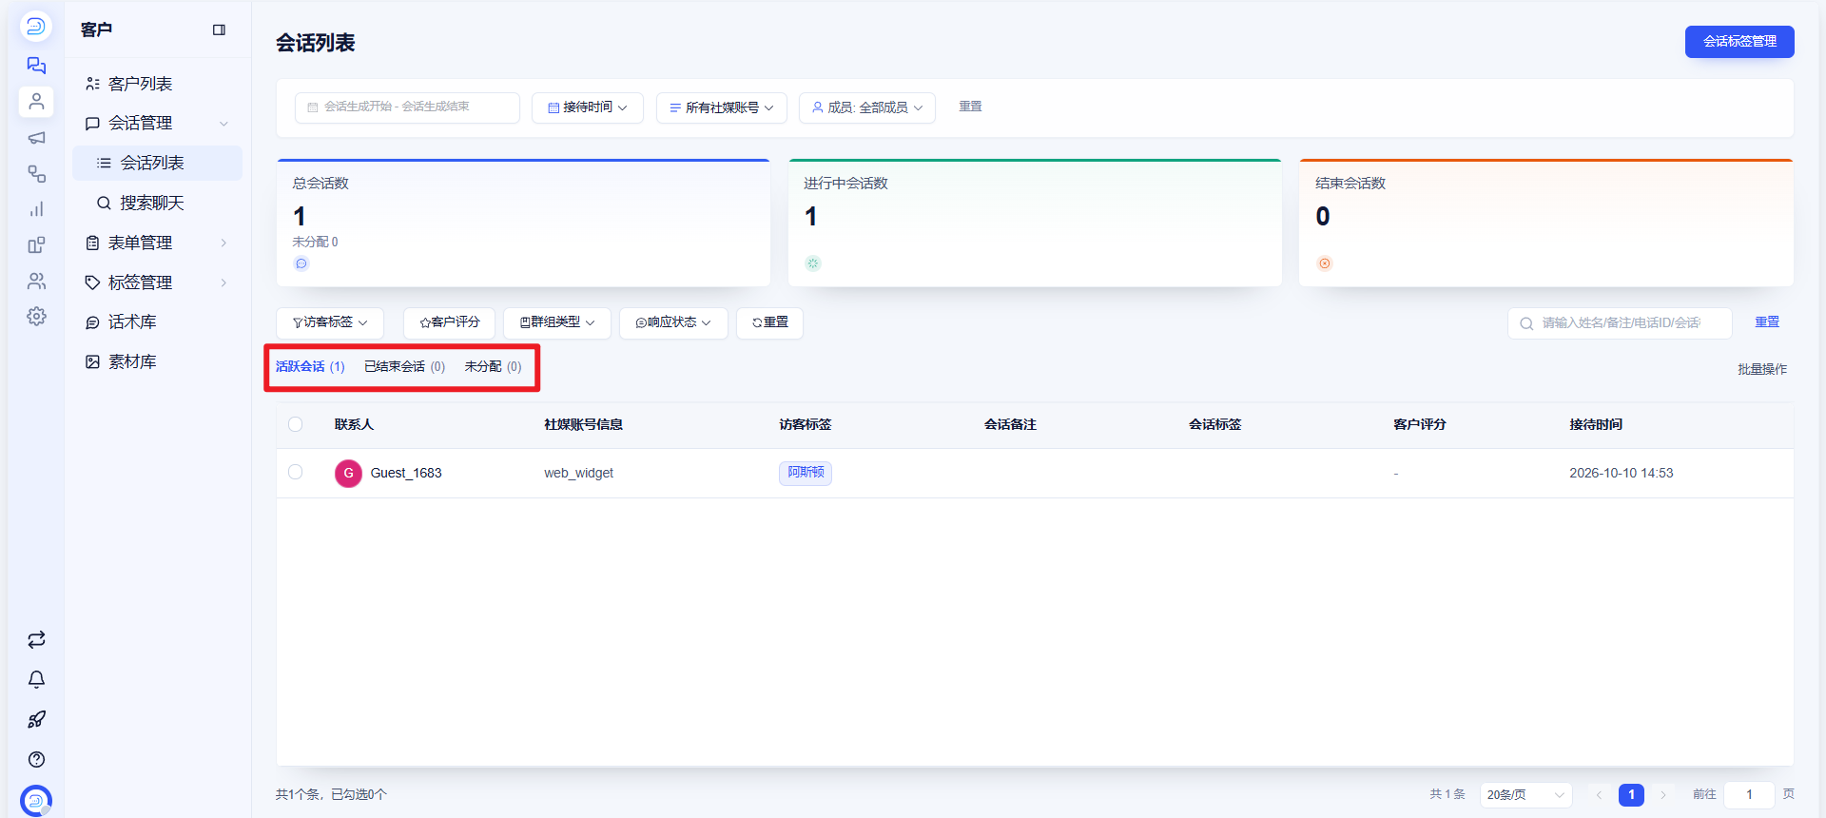The width and height of the screenshot is (1826, 818).
Task: Open the settings gear icon in left rail
Action: point(36,316)
